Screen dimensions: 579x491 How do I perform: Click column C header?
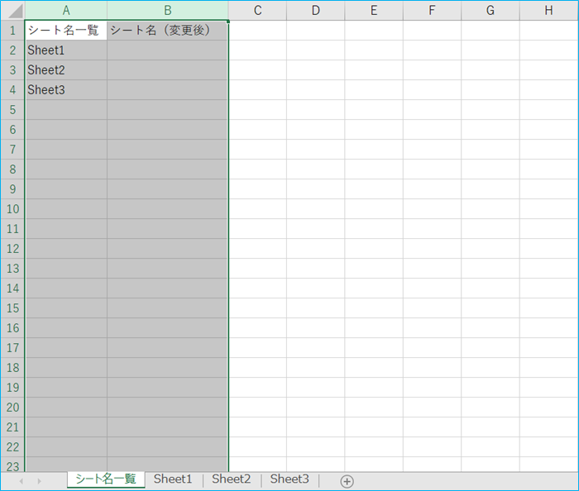click(x=257, y=10)
